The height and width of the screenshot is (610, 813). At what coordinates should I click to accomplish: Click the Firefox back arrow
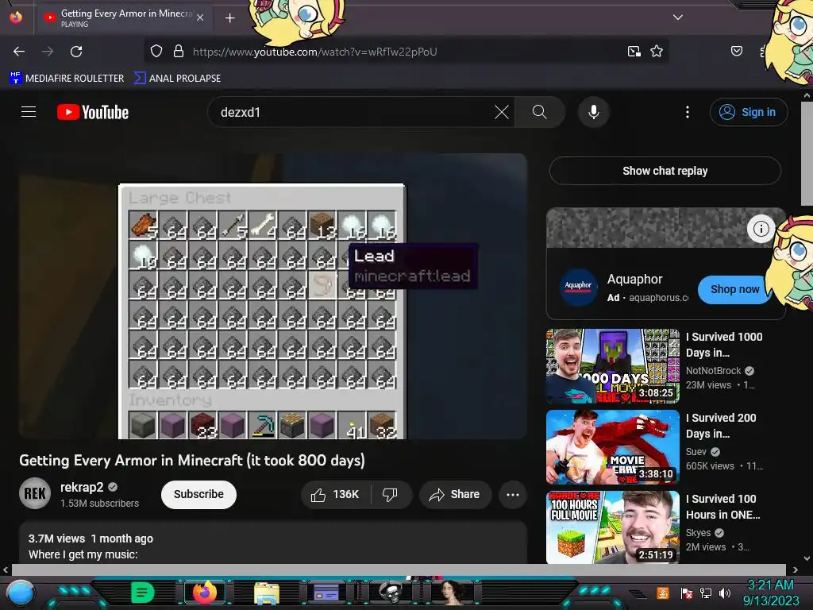pos(19,52)
